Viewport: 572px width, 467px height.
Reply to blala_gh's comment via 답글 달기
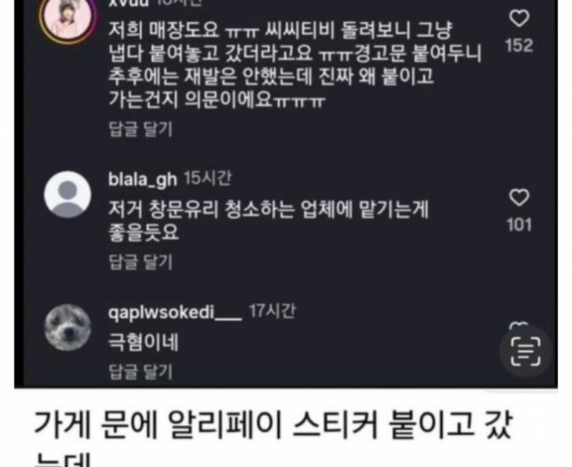click(140, 262)
